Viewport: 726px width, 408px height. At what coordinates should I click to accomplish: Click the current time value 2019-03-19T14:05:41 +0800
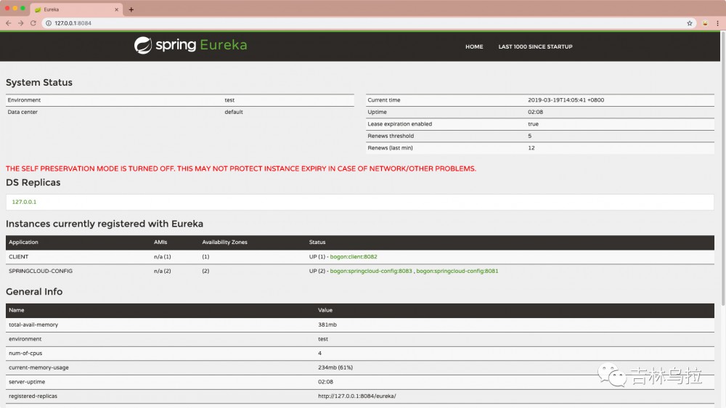tap(566, 100)
